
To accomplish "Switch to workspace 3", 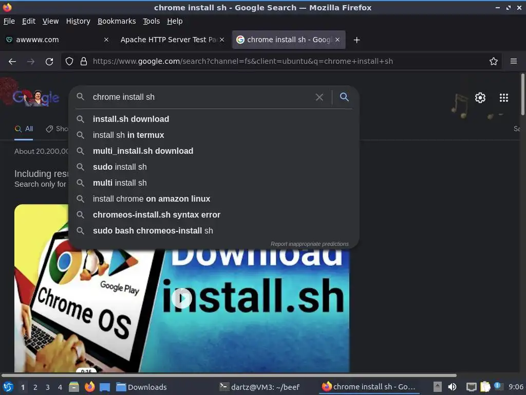I will click(48, 387).
